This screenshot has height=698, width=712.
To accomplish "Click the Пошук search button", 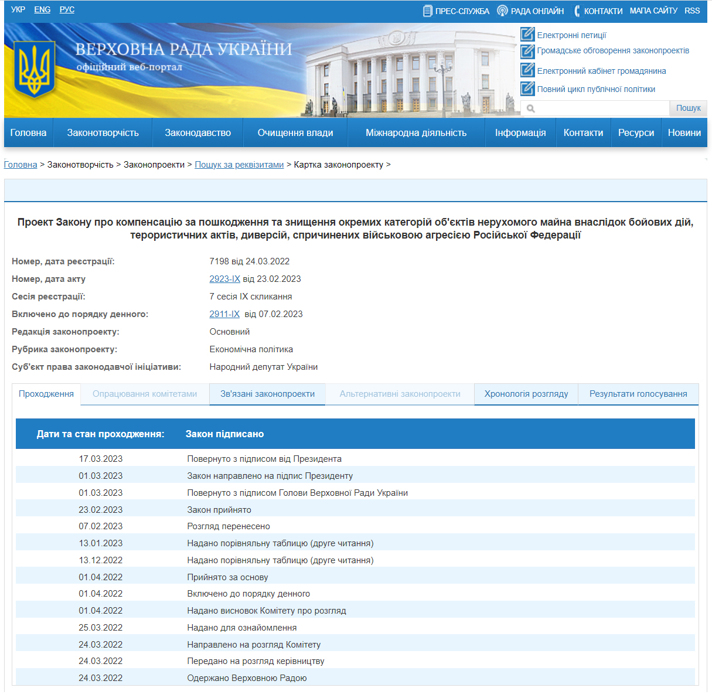I will [688, 108].
